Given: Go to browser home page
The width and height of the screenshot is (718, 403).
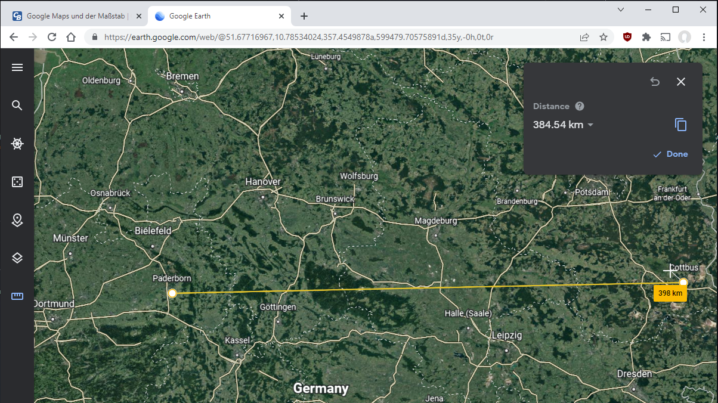Looking at the screenshot, I should pos(71,37).
